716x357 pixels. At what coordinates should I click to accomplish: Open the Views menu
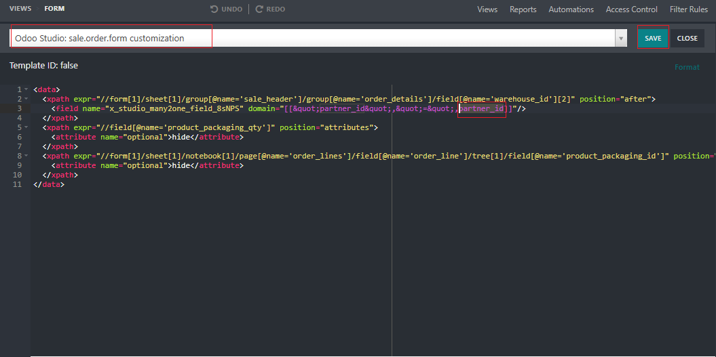click(x=487, y=9)
